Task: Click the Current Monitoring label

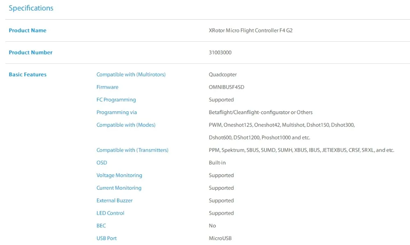Action: pyautogui.click(x=119, y=188)
